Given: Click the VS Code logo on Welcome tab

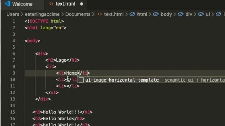Looking at the screenshot, I should point(7,4).
